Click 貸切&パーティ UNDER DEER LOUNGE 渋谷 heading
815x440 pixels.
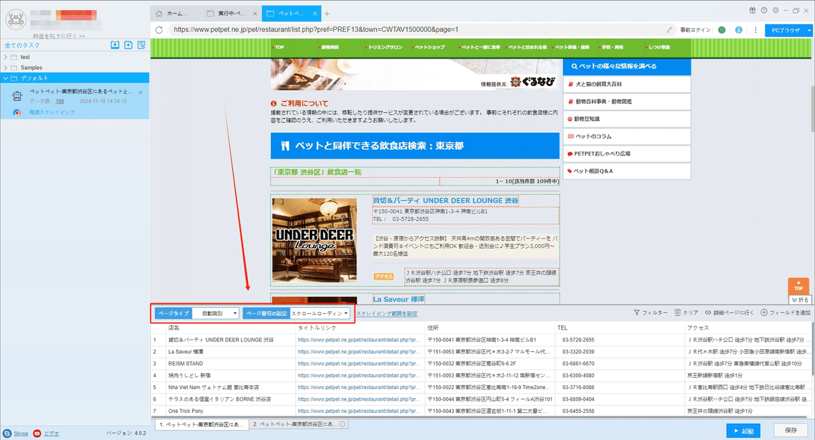tap(446, 201)
